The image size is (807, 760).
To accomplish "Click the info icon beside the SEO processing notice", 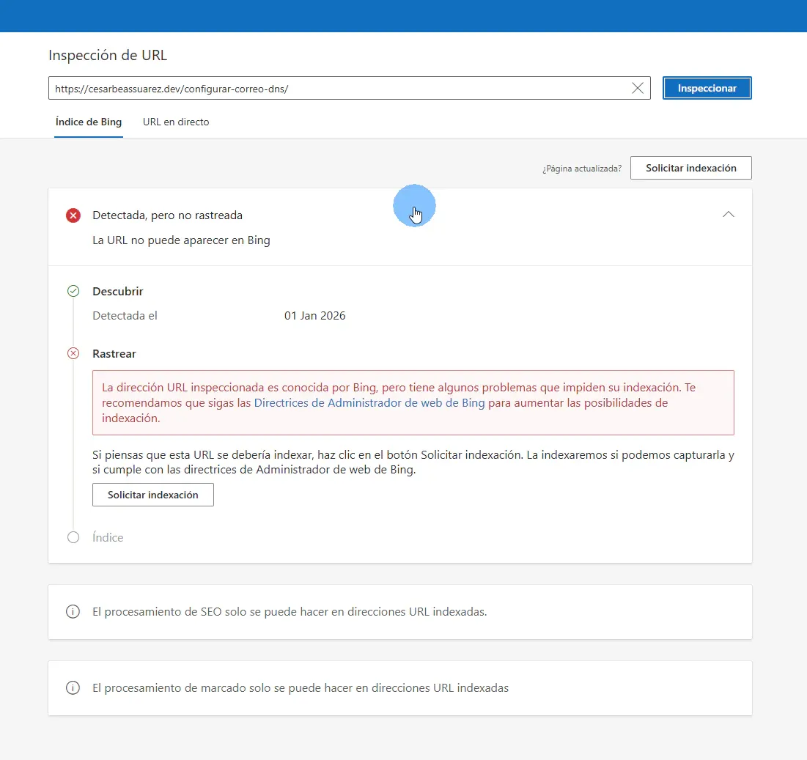I will [73, 611].
